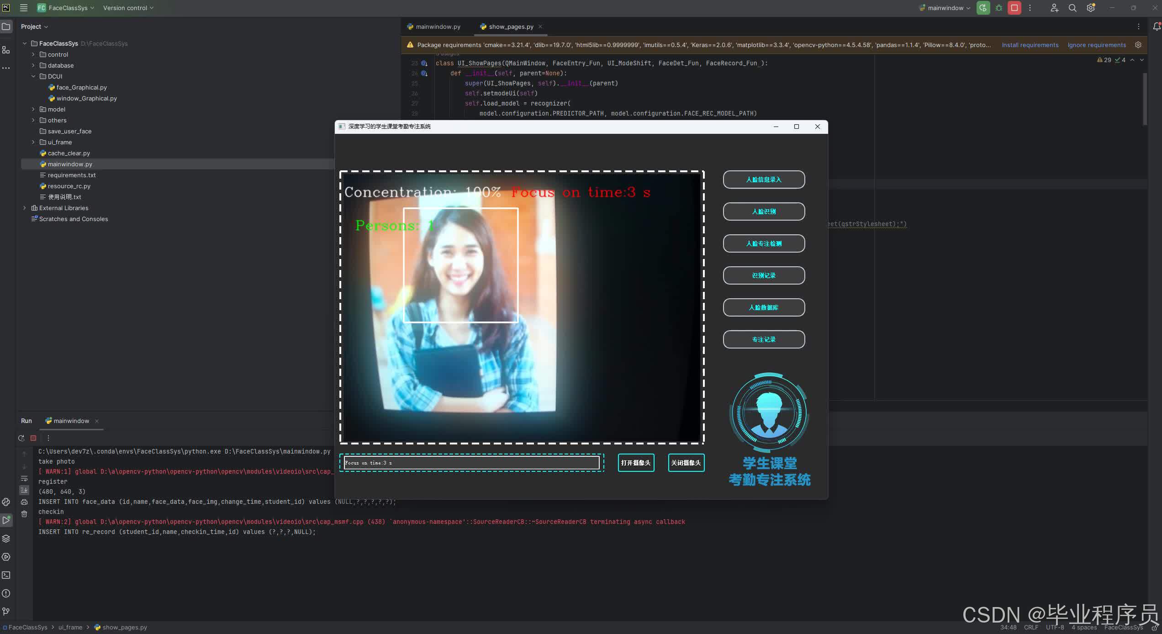
Task: Expand the FaceClassSys project dropdown
Action: coord(66,8)
